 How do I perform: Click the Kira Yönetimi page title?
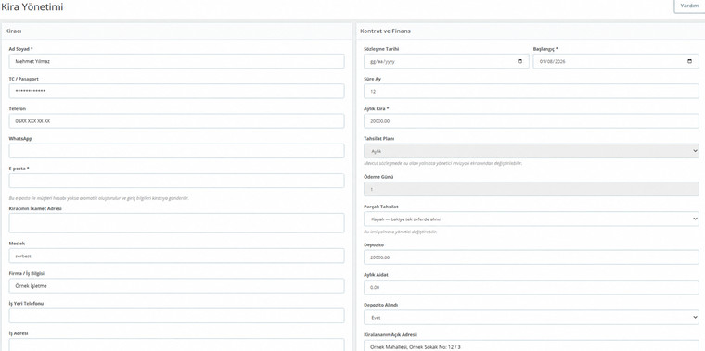tap(32, 6)
